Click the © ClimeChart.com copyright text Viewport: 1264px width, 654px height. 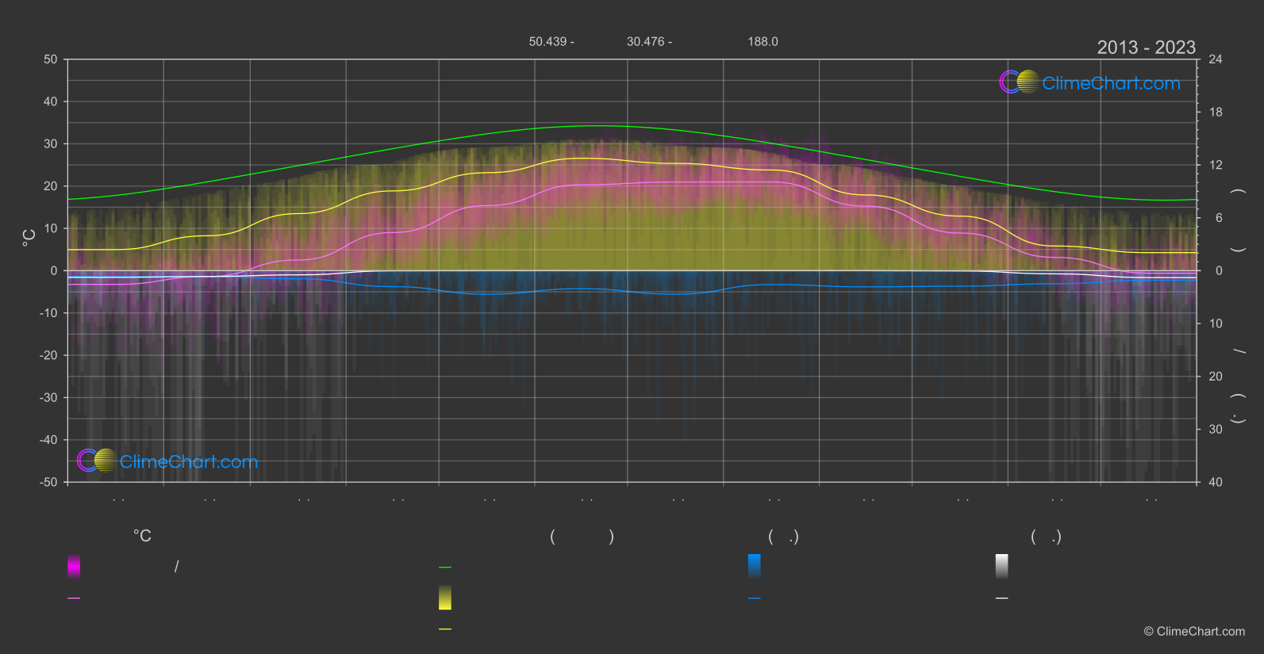1194,631
